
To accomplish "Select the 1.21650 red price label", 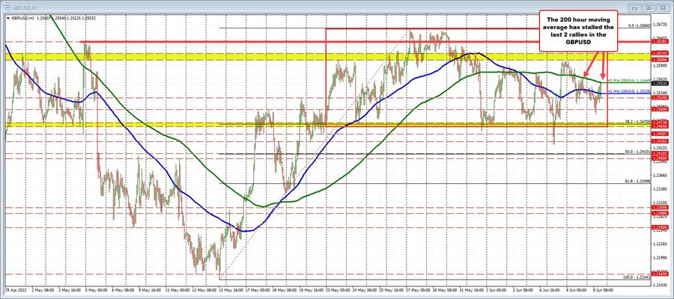I will click(661, 274).
